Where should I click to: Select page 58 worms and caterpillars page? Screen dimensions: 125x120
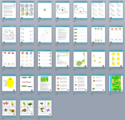point(27,83)
